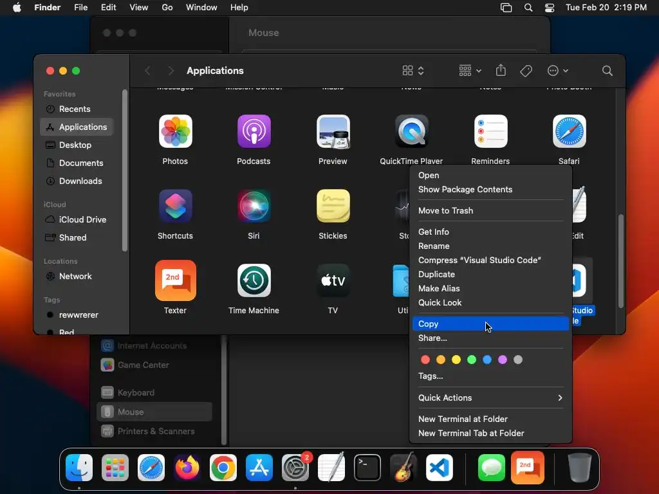
Task: Select the Safari app in Applications
Action: [x=569, y=131]
